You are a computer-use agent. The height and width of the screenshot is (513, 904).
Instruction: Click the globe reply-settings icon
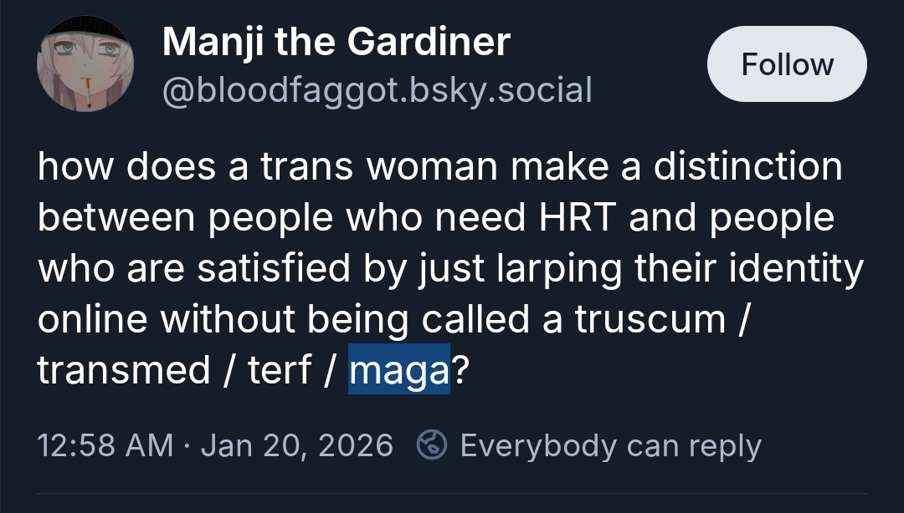[432, 444]
